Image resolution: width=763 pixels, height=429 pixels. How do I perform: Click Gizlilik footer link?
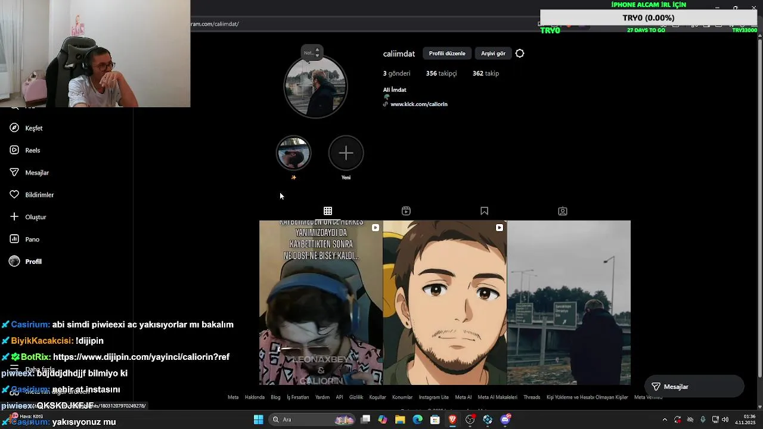click(x=356, y=397)
